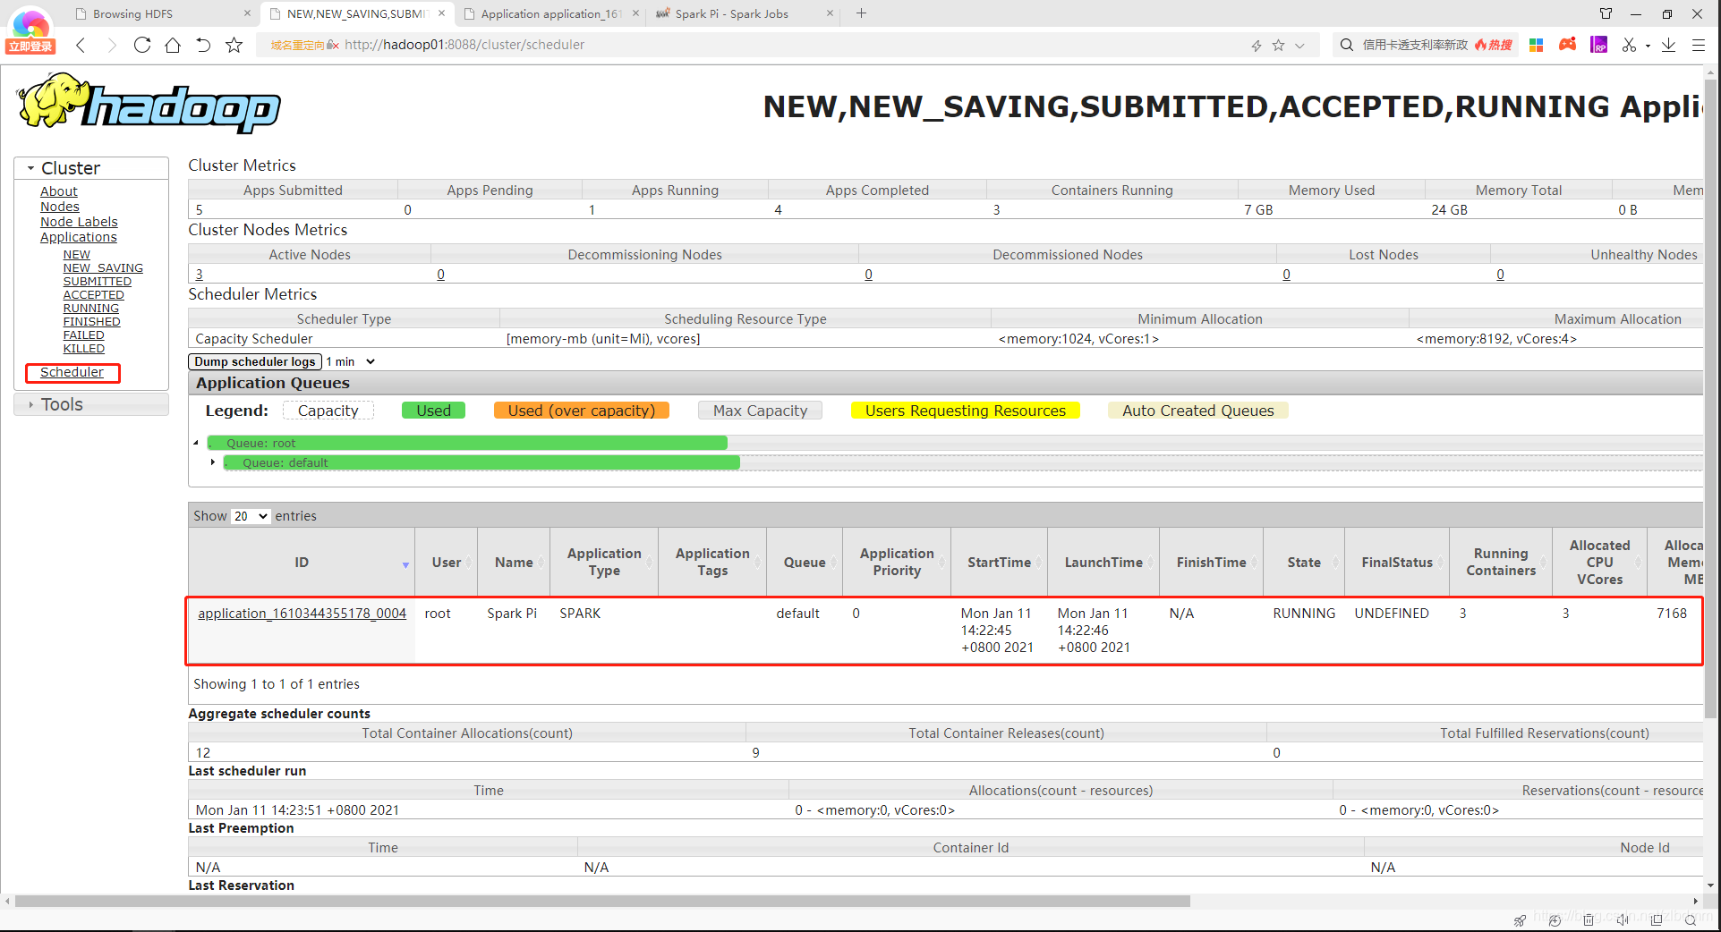Open the screenshot tool dropdown arrow

1648,46
